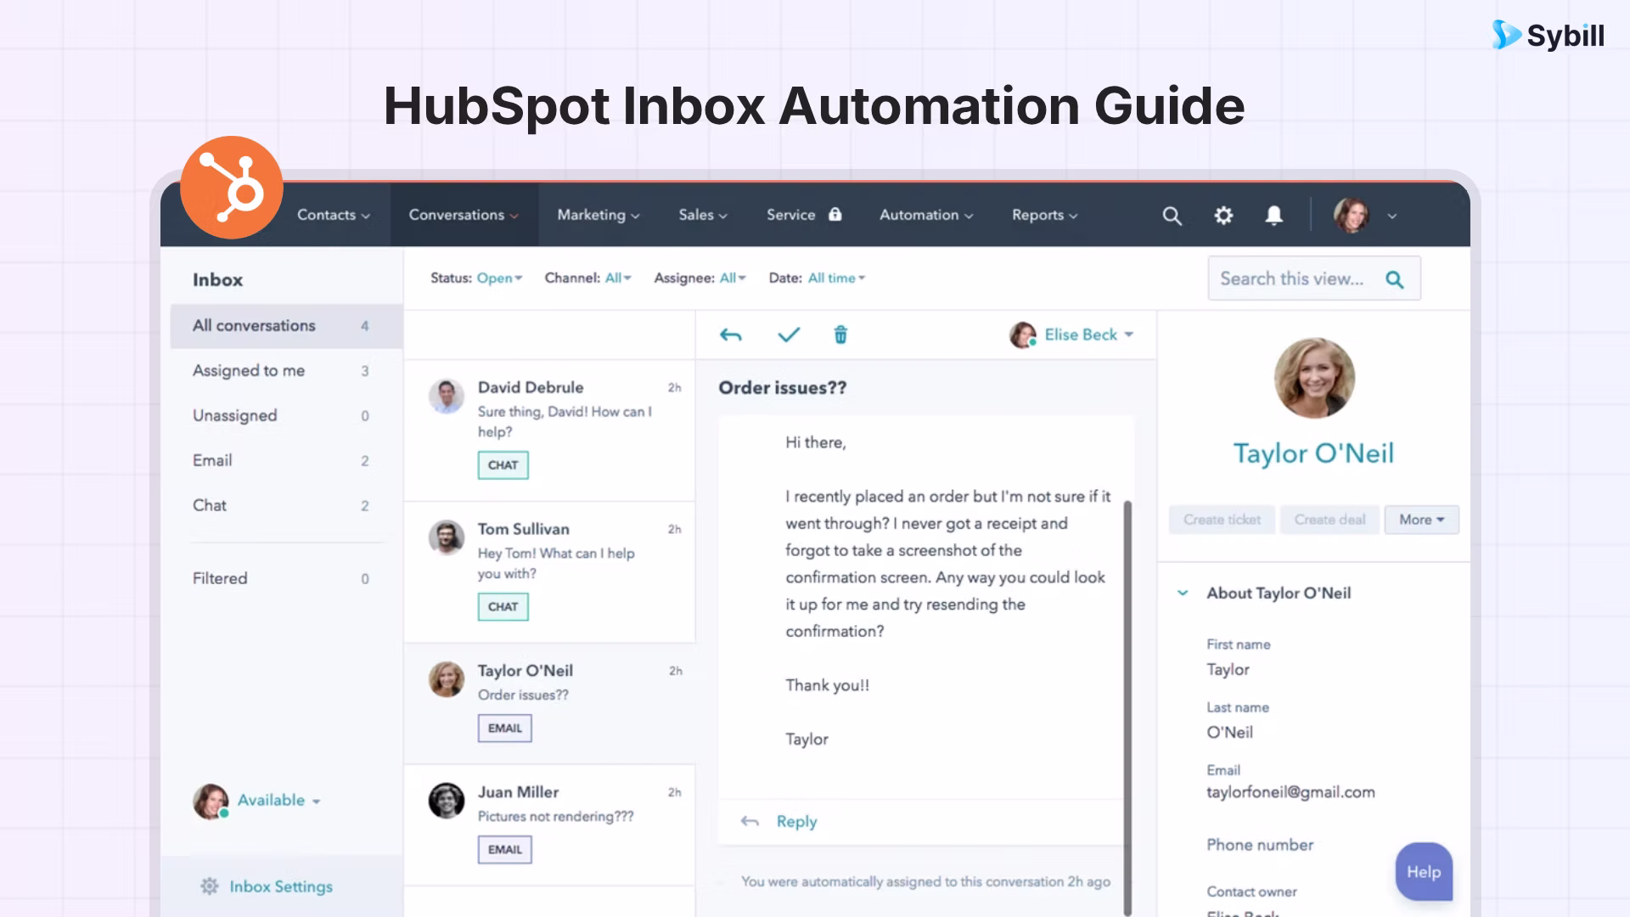Image resolution: width=1630 pixels, height=917 pixels.
Task: Click the HubSpot sprocket logo
Action: click(232, 188)
